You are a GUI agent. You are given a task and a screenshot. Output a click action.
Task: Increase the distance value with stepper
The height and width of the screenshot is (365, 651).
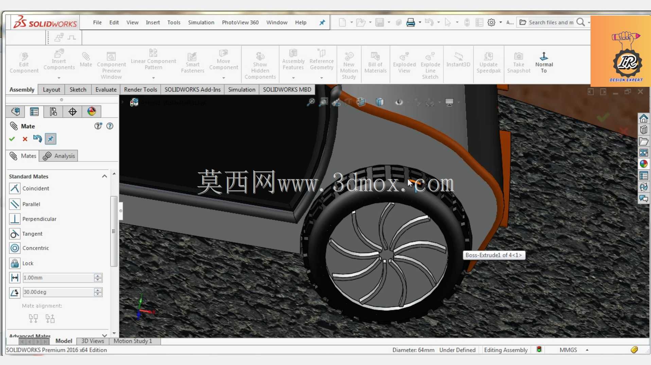click(x=98, y=275)
